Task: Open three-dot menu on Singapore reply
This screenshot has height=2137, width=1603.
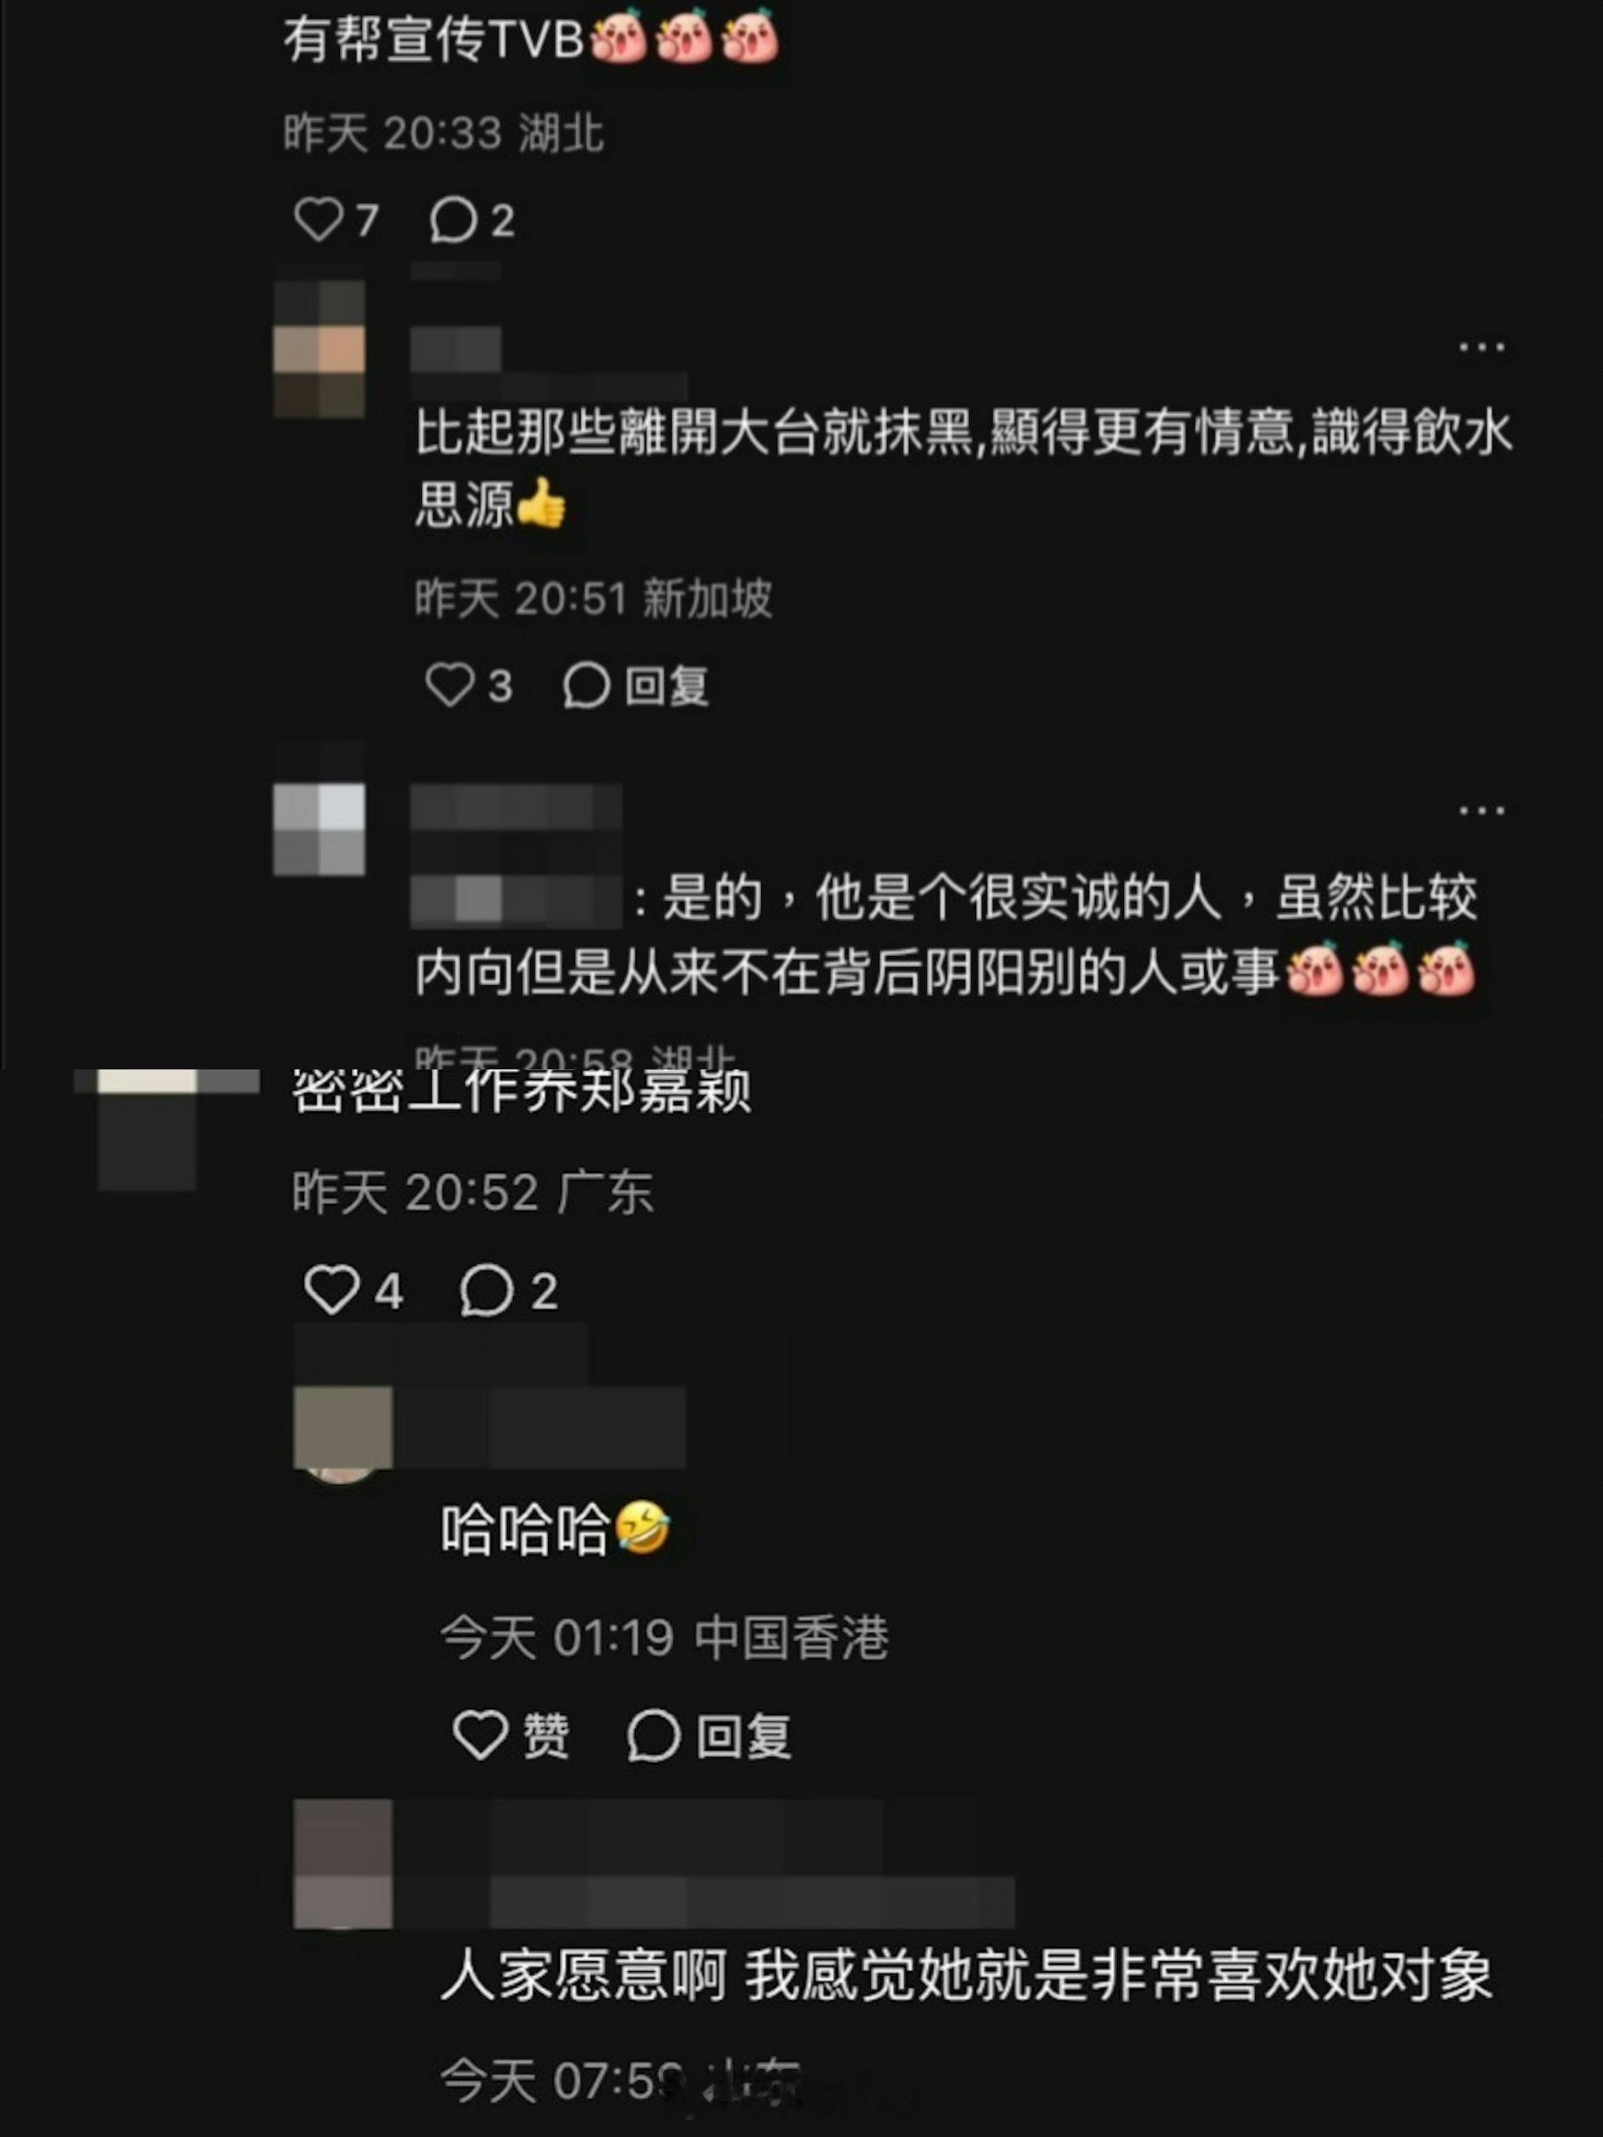Action: pyautogui.click(x=1481, y=347)
